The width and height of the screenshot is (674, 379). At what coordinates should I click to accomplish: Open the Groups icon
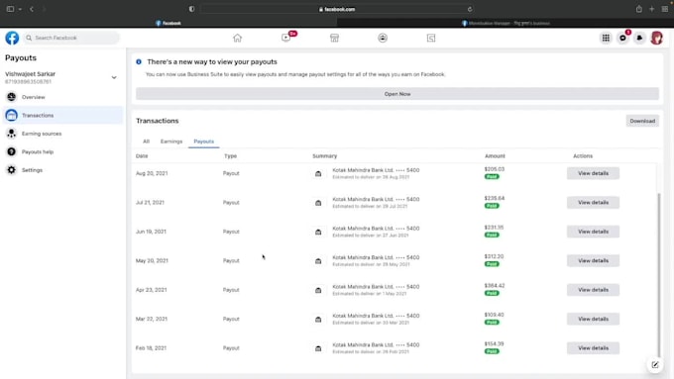coord(383,38)
